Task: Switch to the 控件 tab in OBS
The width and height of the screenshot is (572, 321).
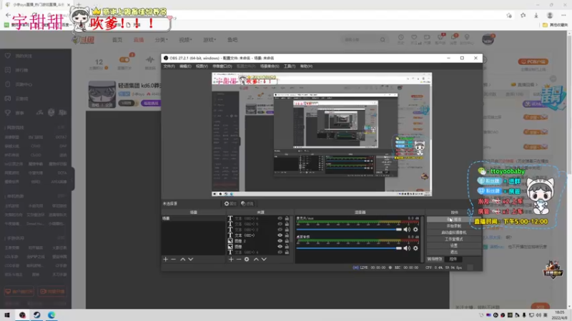Action: pos(453,259)
